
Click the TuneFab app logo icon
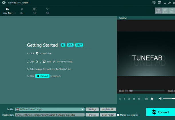coord(4,3)
